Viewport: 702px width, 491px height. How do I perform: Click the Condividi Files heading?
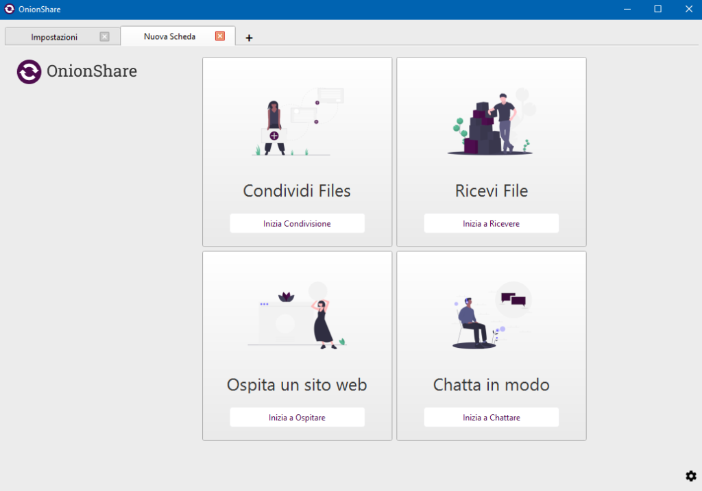point(297,190)
